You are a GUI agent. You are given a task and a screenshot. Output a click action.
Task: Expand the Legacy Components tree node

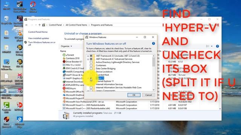pos(88,91)
